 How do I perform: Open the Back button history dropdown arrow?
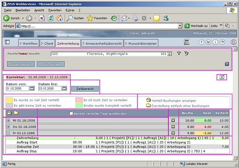(23, 18)
